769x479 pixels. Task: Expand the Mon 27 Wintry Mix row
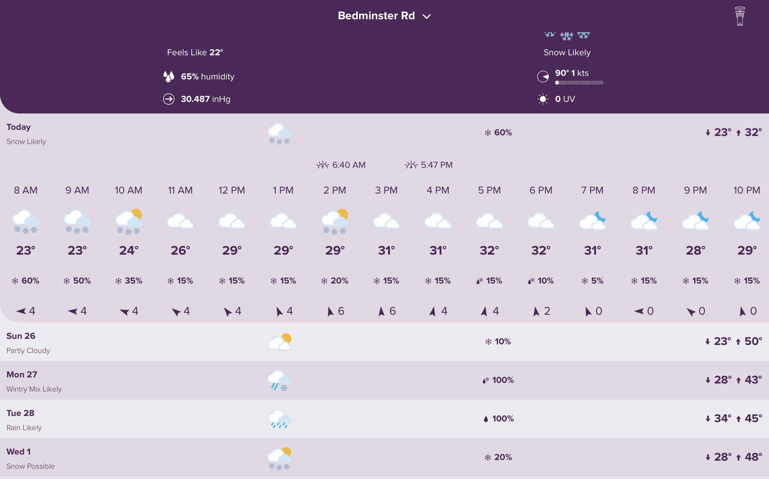[384, 380]
